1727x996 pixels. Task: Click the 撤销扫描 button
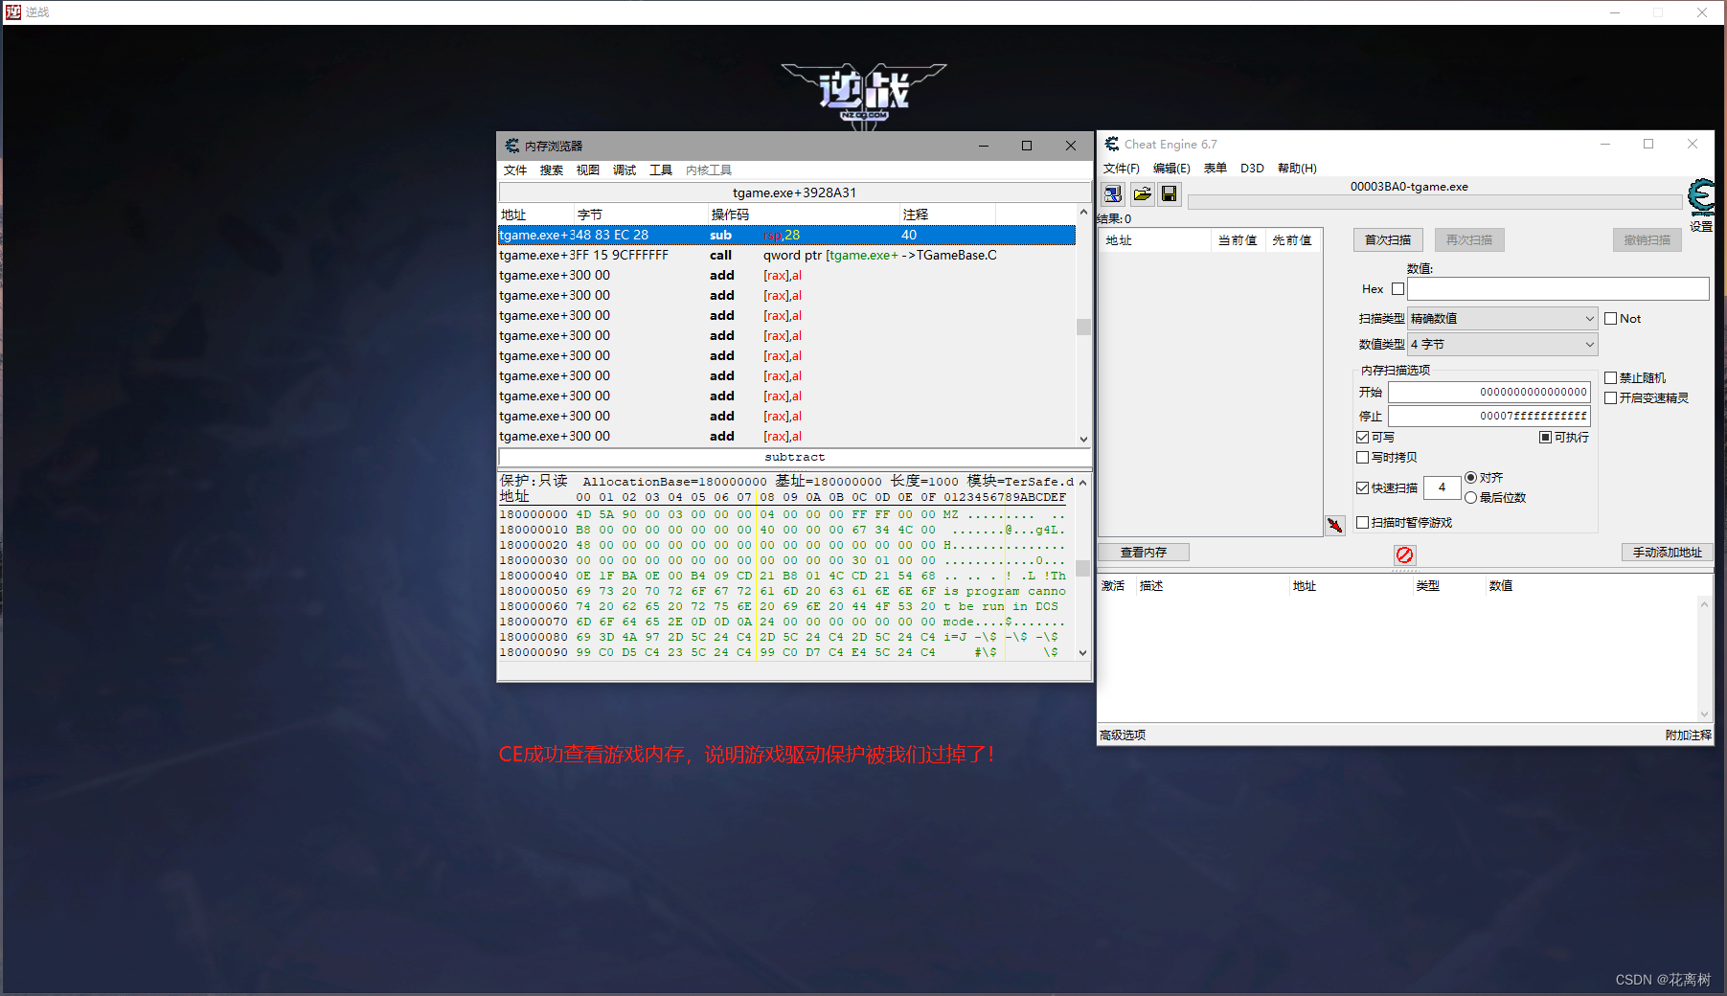[1647, 240]
